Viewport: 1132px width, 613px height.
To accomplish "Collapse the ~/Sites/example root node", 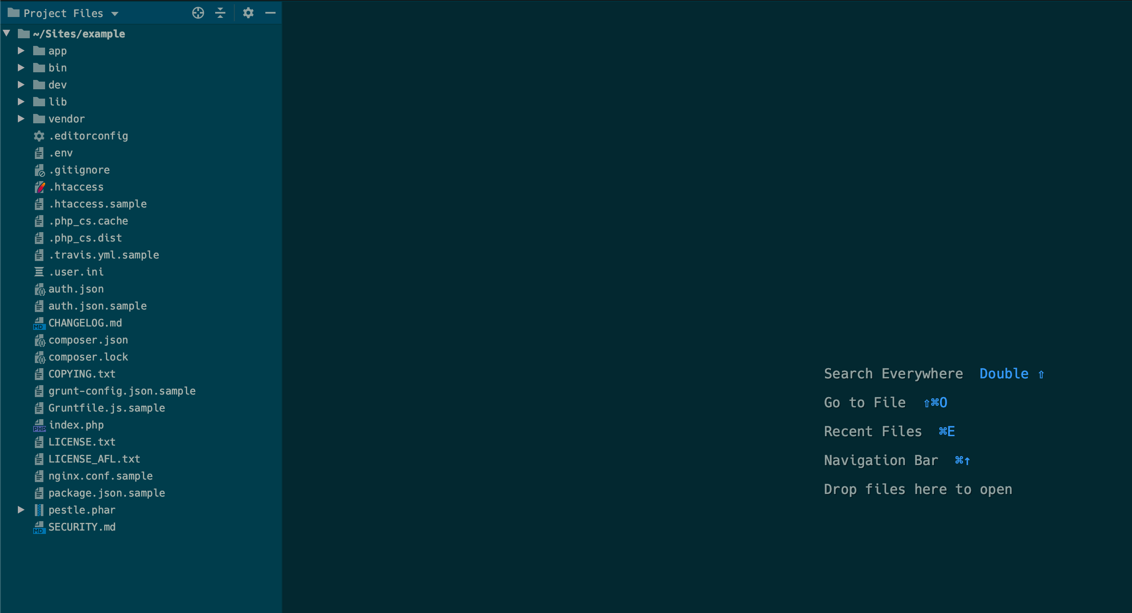I will click(7, 34).
